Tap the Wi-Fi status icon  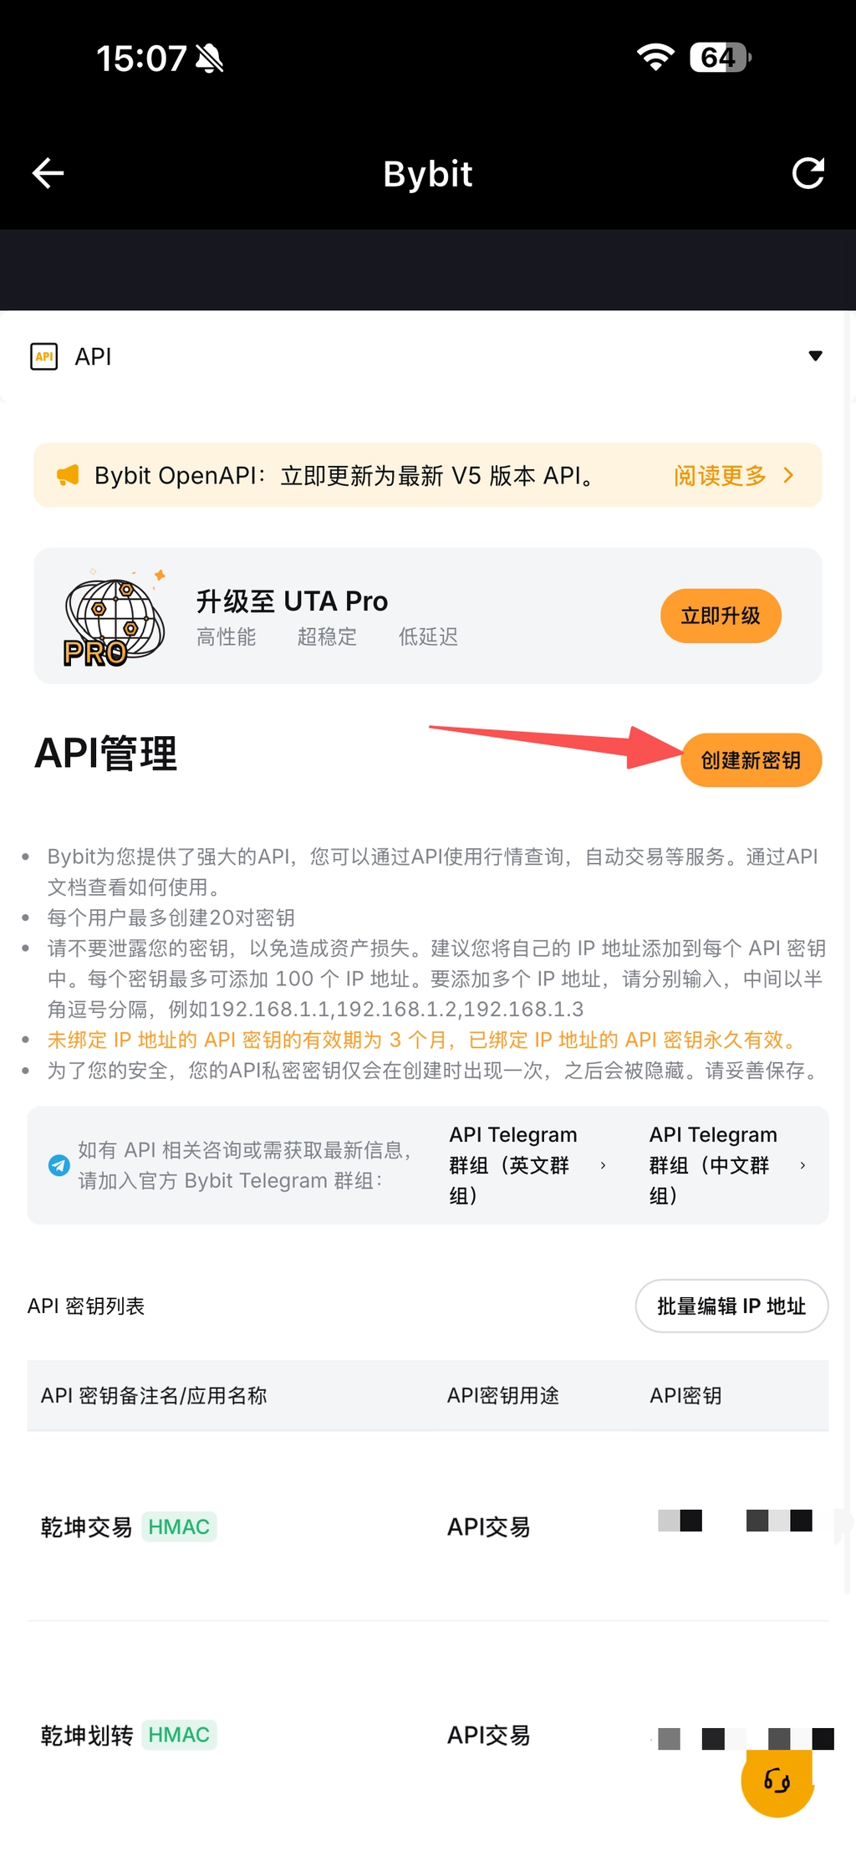pos(655,57)
